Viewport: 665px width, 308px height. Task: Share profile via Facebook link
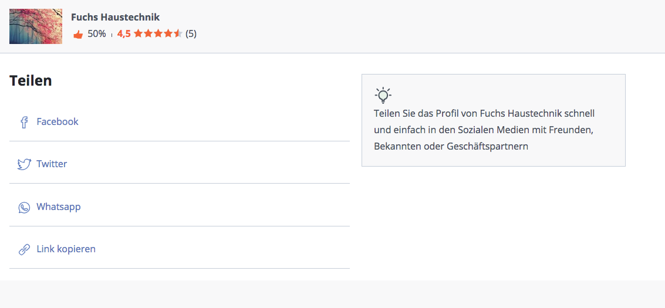click(58, 122)
